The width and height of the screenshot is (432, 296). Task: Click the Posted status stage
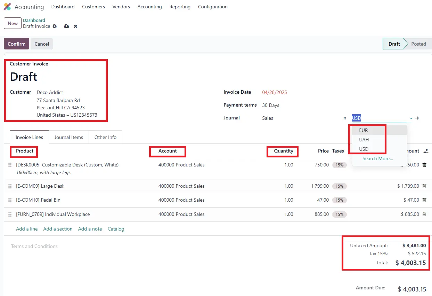418,44
